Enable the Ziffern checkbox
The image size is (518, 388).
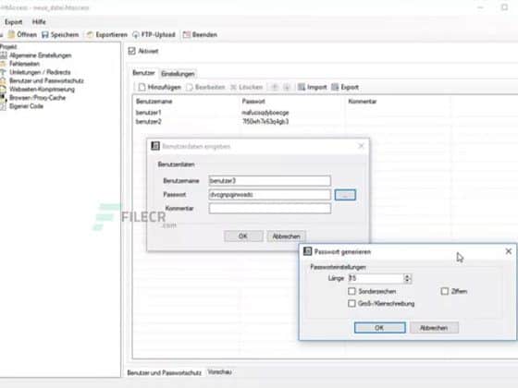[x=445, y=291]
